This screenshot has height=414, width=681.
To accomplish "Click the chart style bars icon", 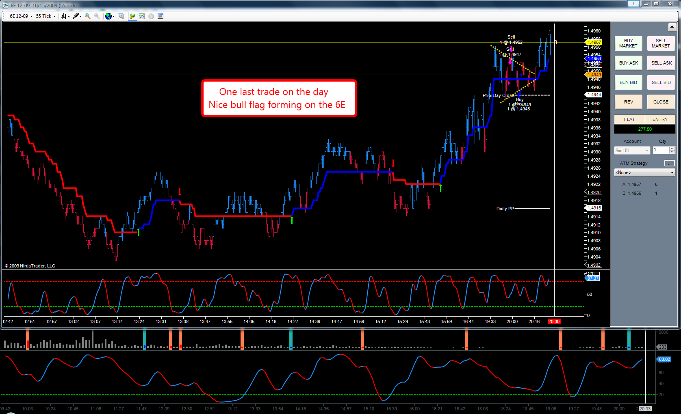I will coord(63,16).
